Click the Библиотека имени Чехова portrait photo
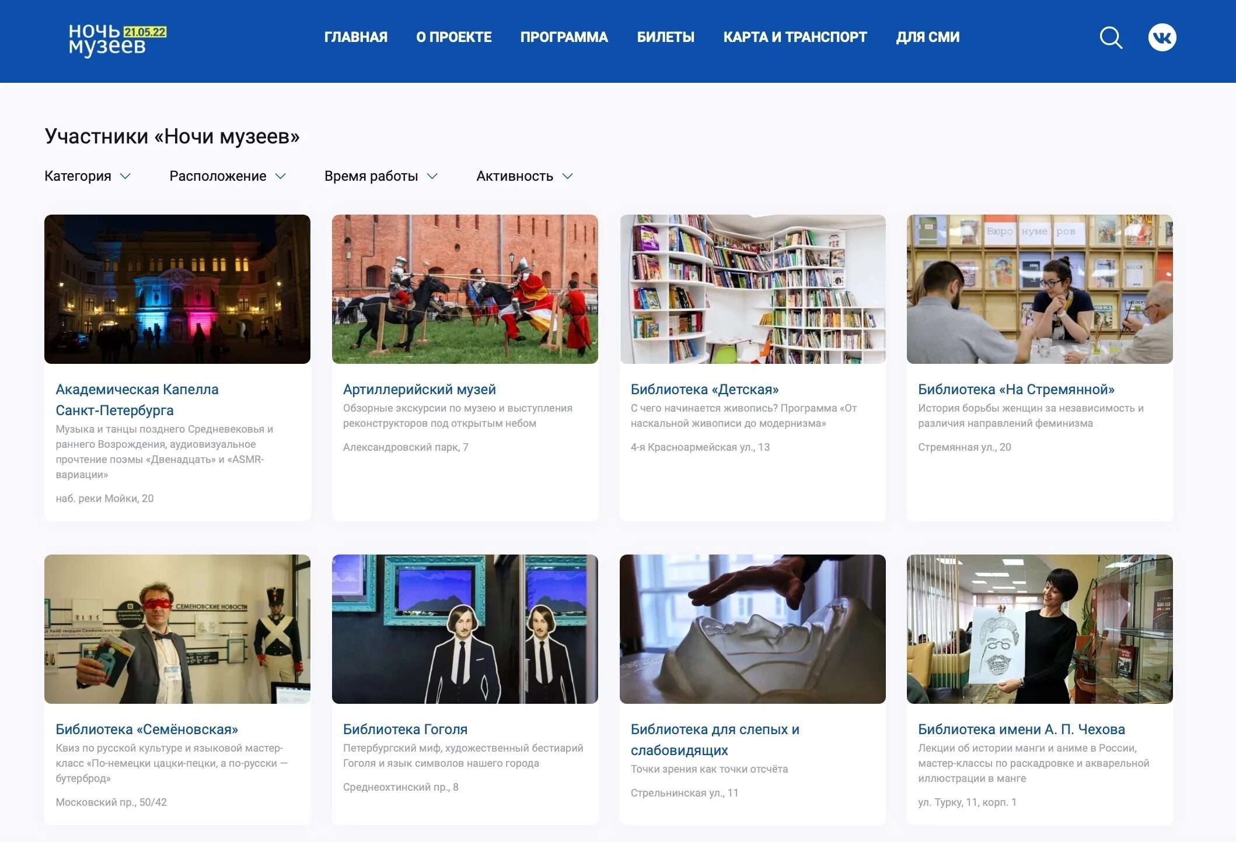The width and height of the screenshot is (1236, 842). coord(1039,629)
